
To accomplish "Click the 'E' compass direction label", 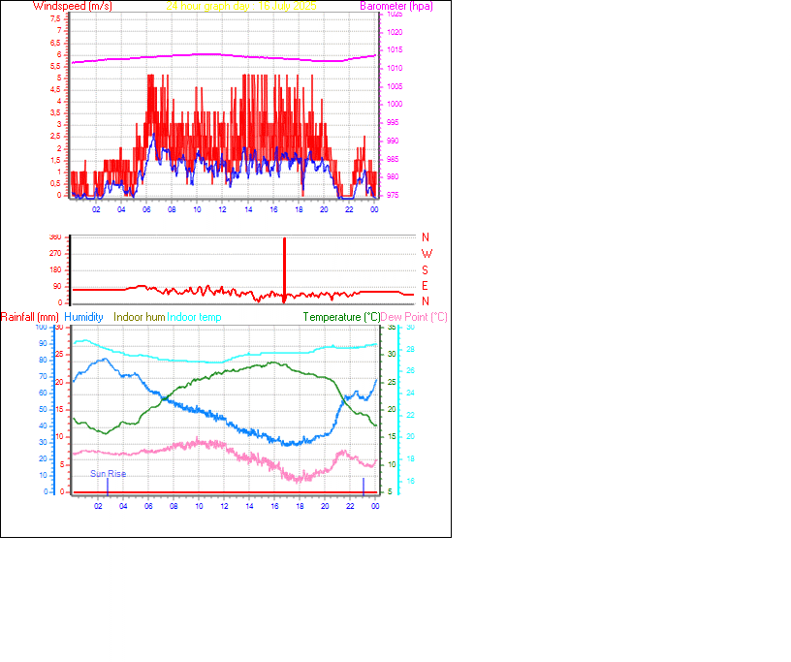I will coord(425,286).
